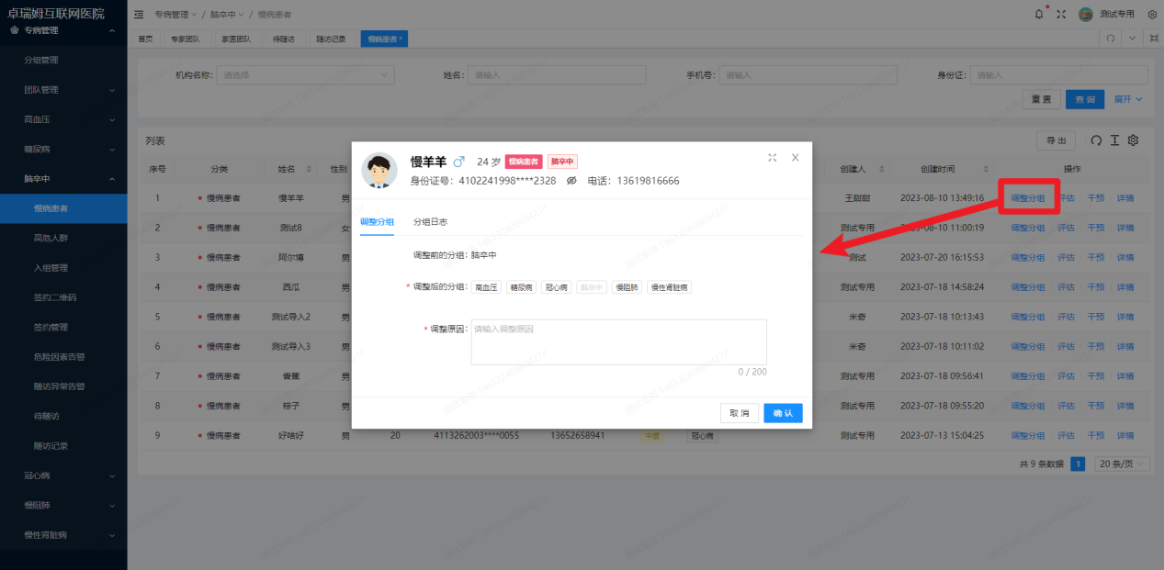Go to page 1 in pagination
The image size is (1164, 570).
[x=1079, y=464]
